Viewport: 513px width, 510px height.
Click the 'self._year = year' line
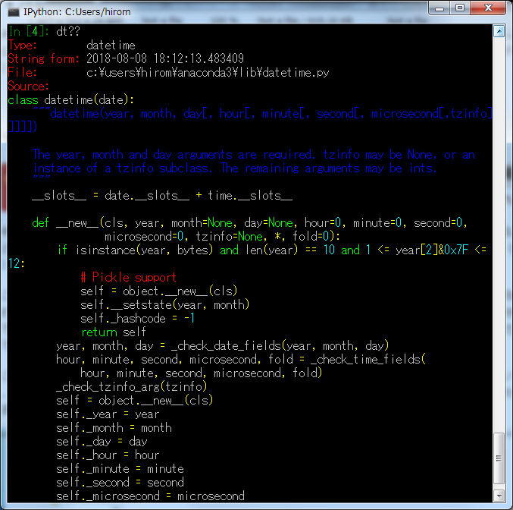[x=108, y=414]
